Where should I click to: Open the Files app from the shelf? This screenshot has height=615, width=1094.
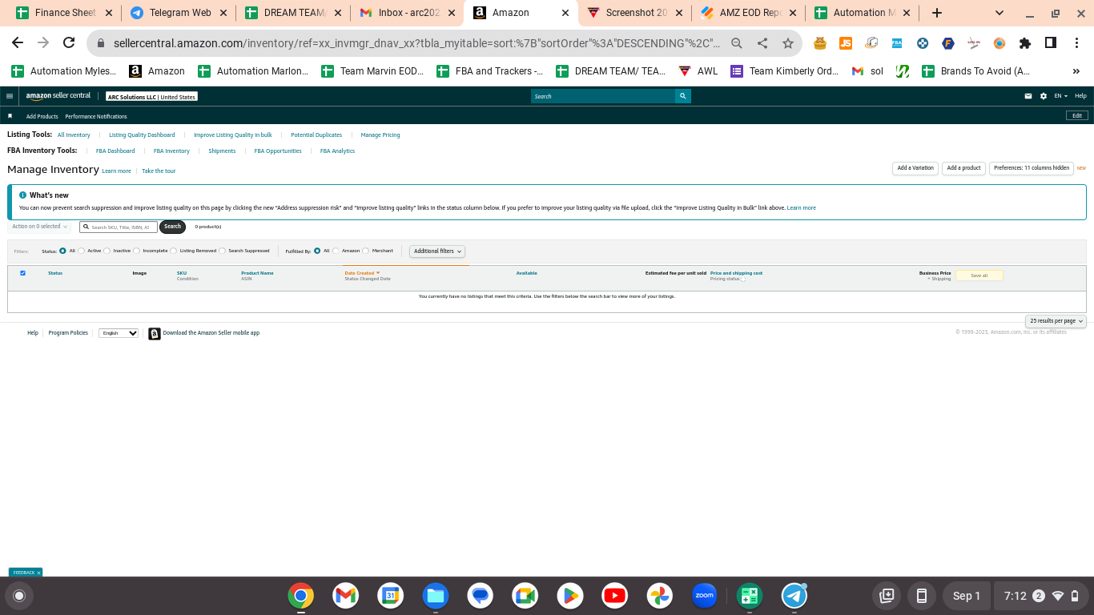click(436, 596)
